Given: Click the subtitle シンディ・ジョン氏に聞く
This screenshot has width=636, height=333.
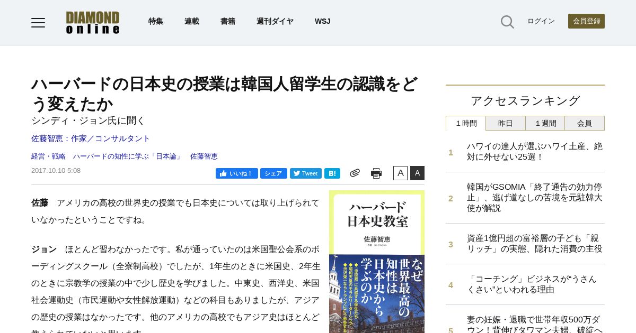Looking at the screenshot, I should click(x=88, y=121).
